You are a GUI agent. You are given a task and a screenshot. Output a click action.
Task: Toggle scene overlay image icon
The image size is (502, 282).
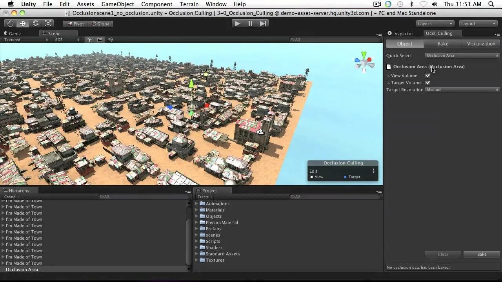pyautogui.click(x=100, y=40)
